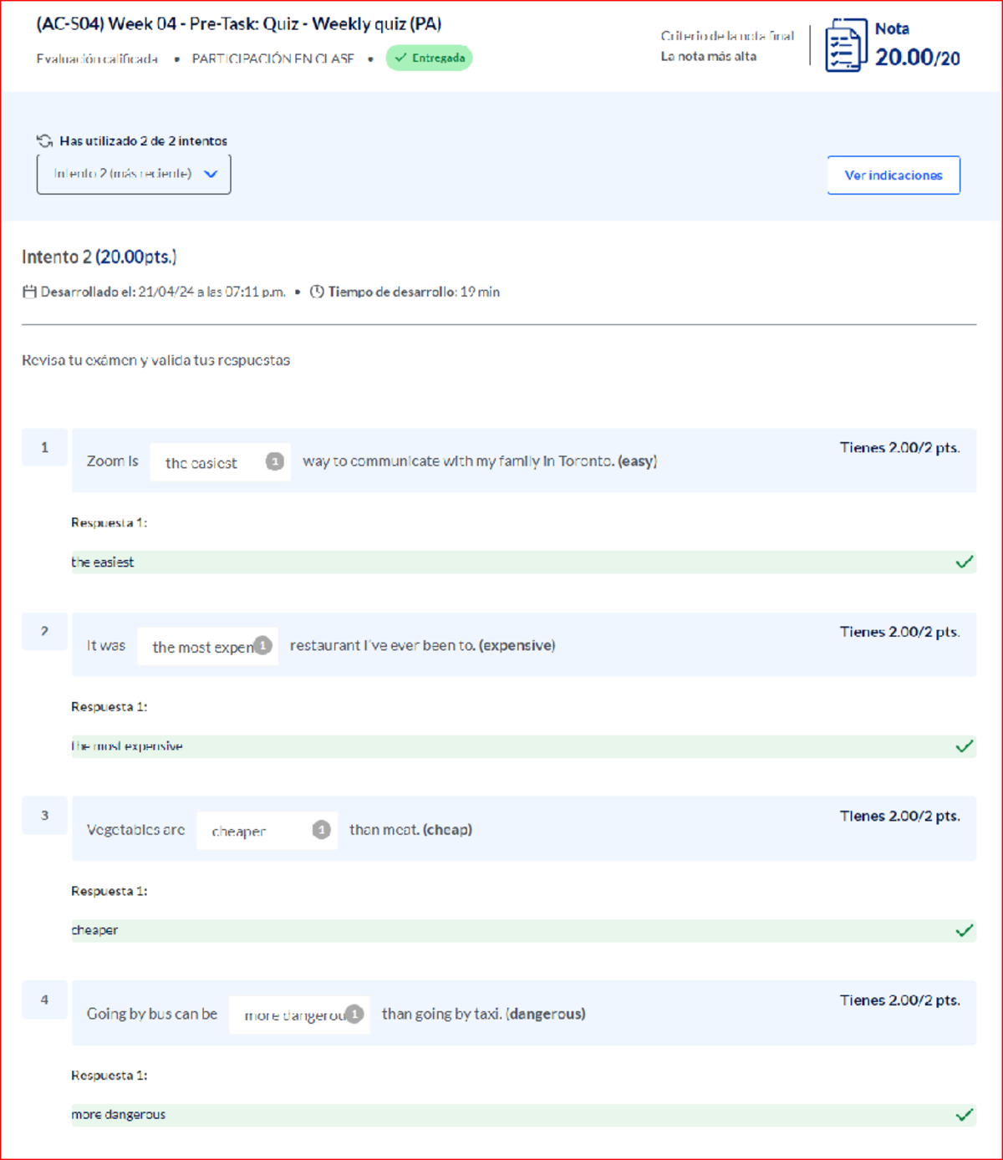Click the 'the most expen' answer field
The image size is (1003, 1160).
point(208,647)
